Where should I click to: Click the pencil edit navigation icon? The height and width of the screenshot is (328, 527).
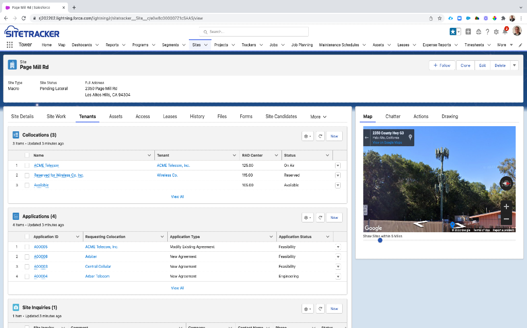tap(521, 45)
